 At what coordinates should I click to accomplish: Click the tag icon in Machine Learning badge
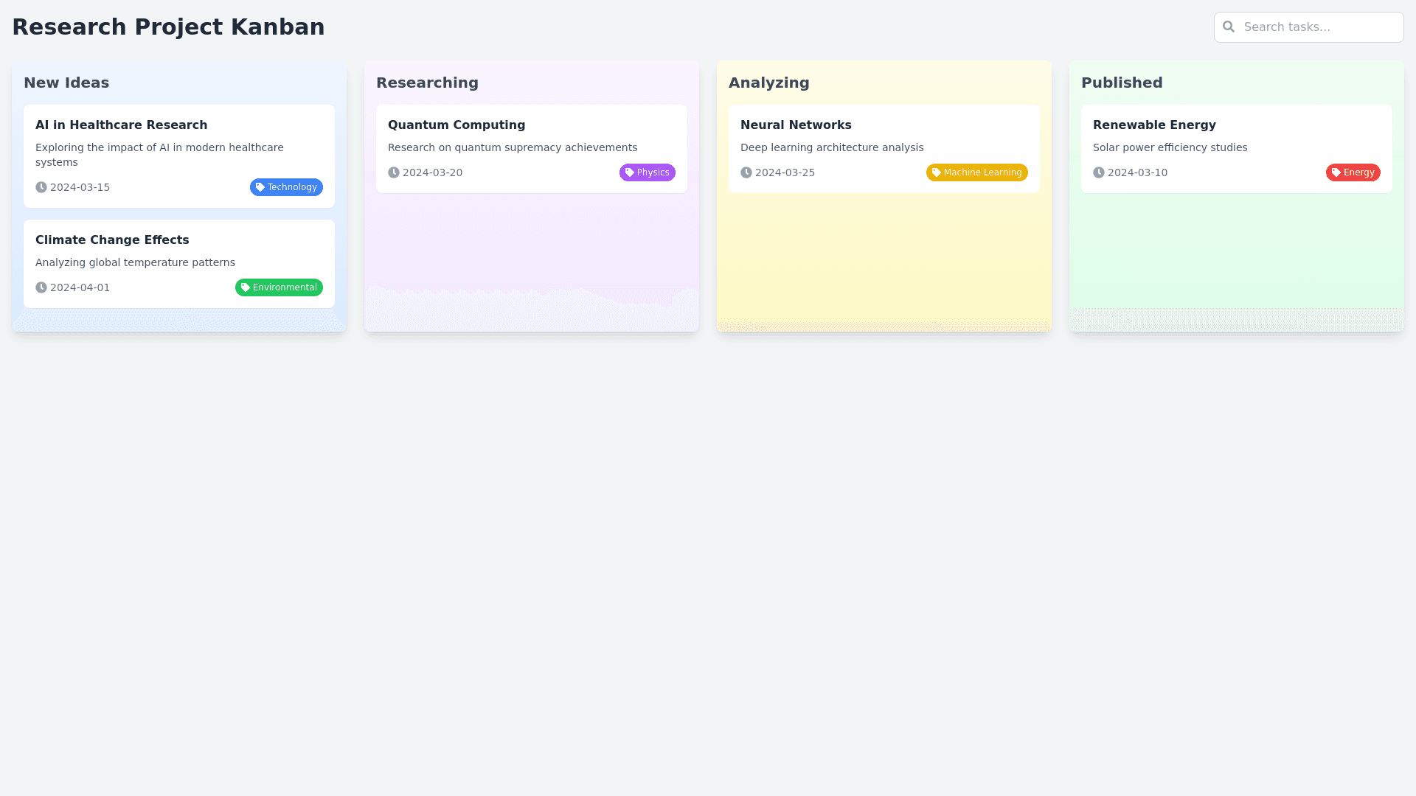937,172
